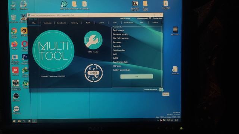
Task: Open Recycle Bin on desktop
Action: [14, 19]
